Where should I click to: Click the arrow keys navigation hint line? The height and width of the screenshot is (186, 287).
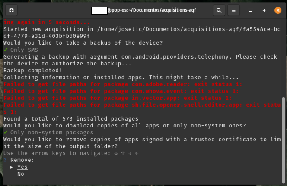click(x=70, y=153)
